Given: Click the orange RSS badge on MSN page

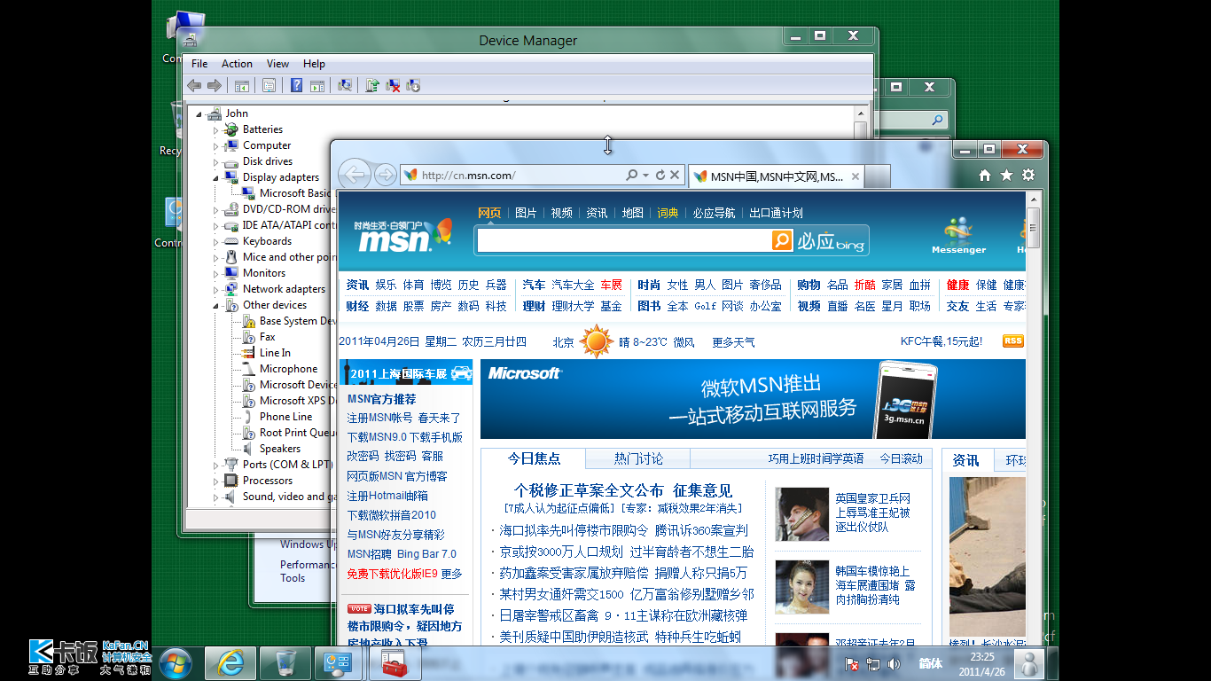Looking at the screenshot, I should [x=1013, y=341].
